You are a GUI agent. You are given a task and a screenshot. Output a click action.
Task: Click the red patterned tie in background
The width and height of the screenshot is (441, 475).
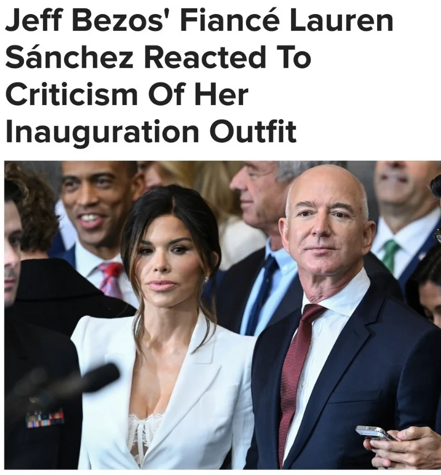pos(110,279)
